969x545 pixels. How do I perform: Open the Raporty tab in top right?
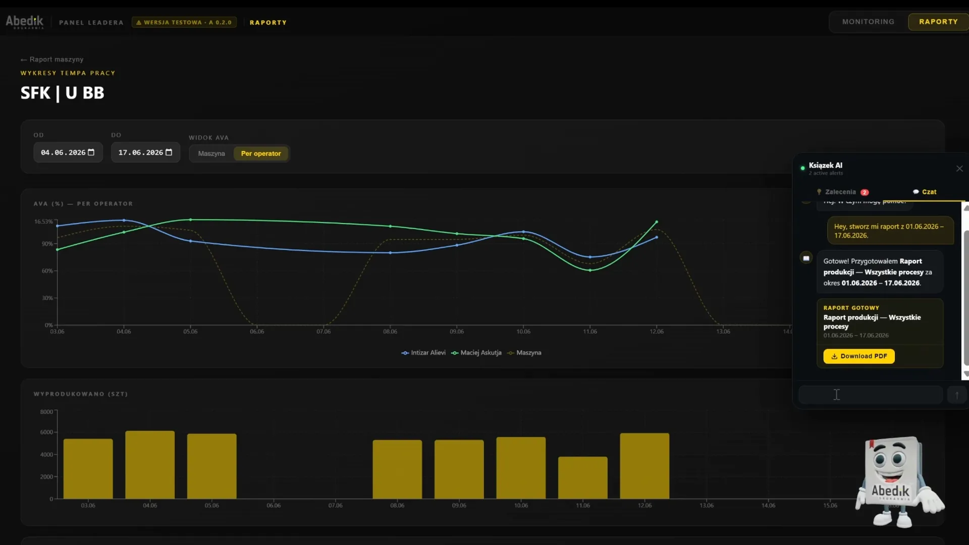938,22
